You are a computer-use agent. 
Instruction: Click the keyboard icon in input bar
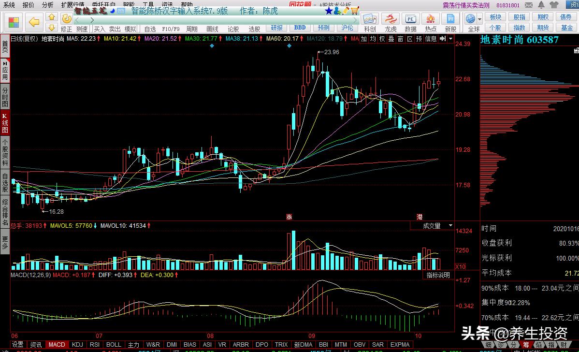(121, 11)
